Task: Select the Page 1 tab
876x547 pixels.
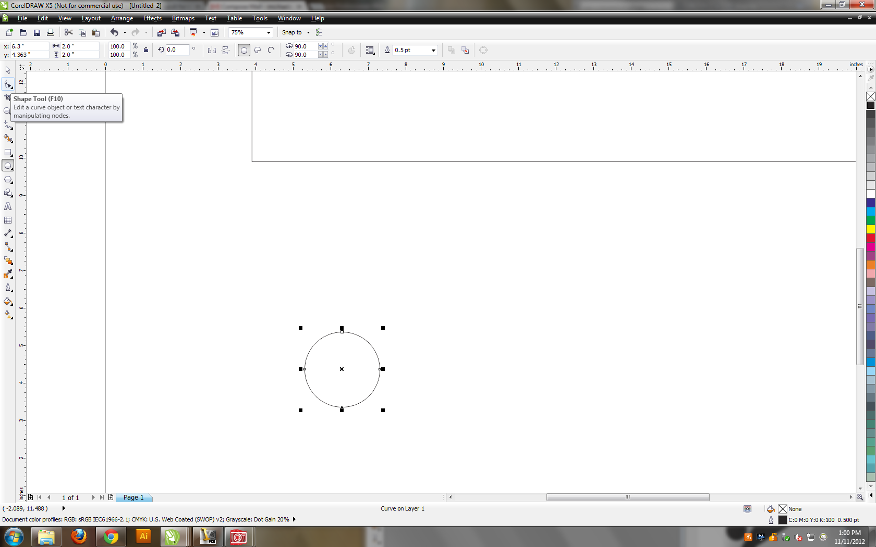Action: pos(133,498)
